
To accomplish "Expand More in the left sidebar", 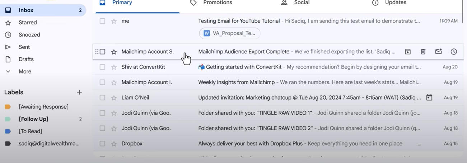I will [25, 71].
